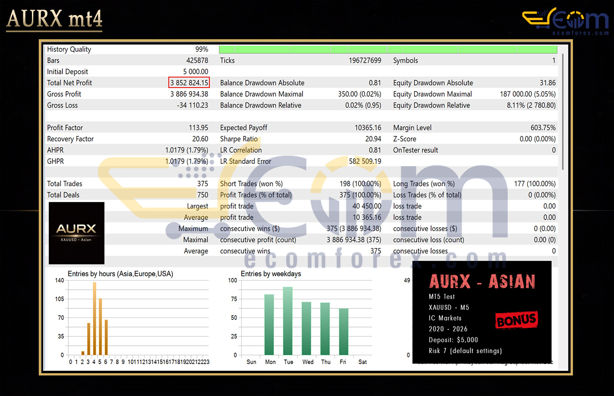Click the highlighted Total Net Profit value

189,83
